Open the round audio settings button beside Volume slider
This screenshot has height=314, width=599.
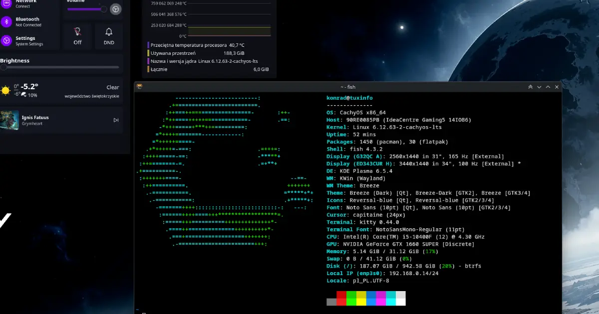click(115, 9)
